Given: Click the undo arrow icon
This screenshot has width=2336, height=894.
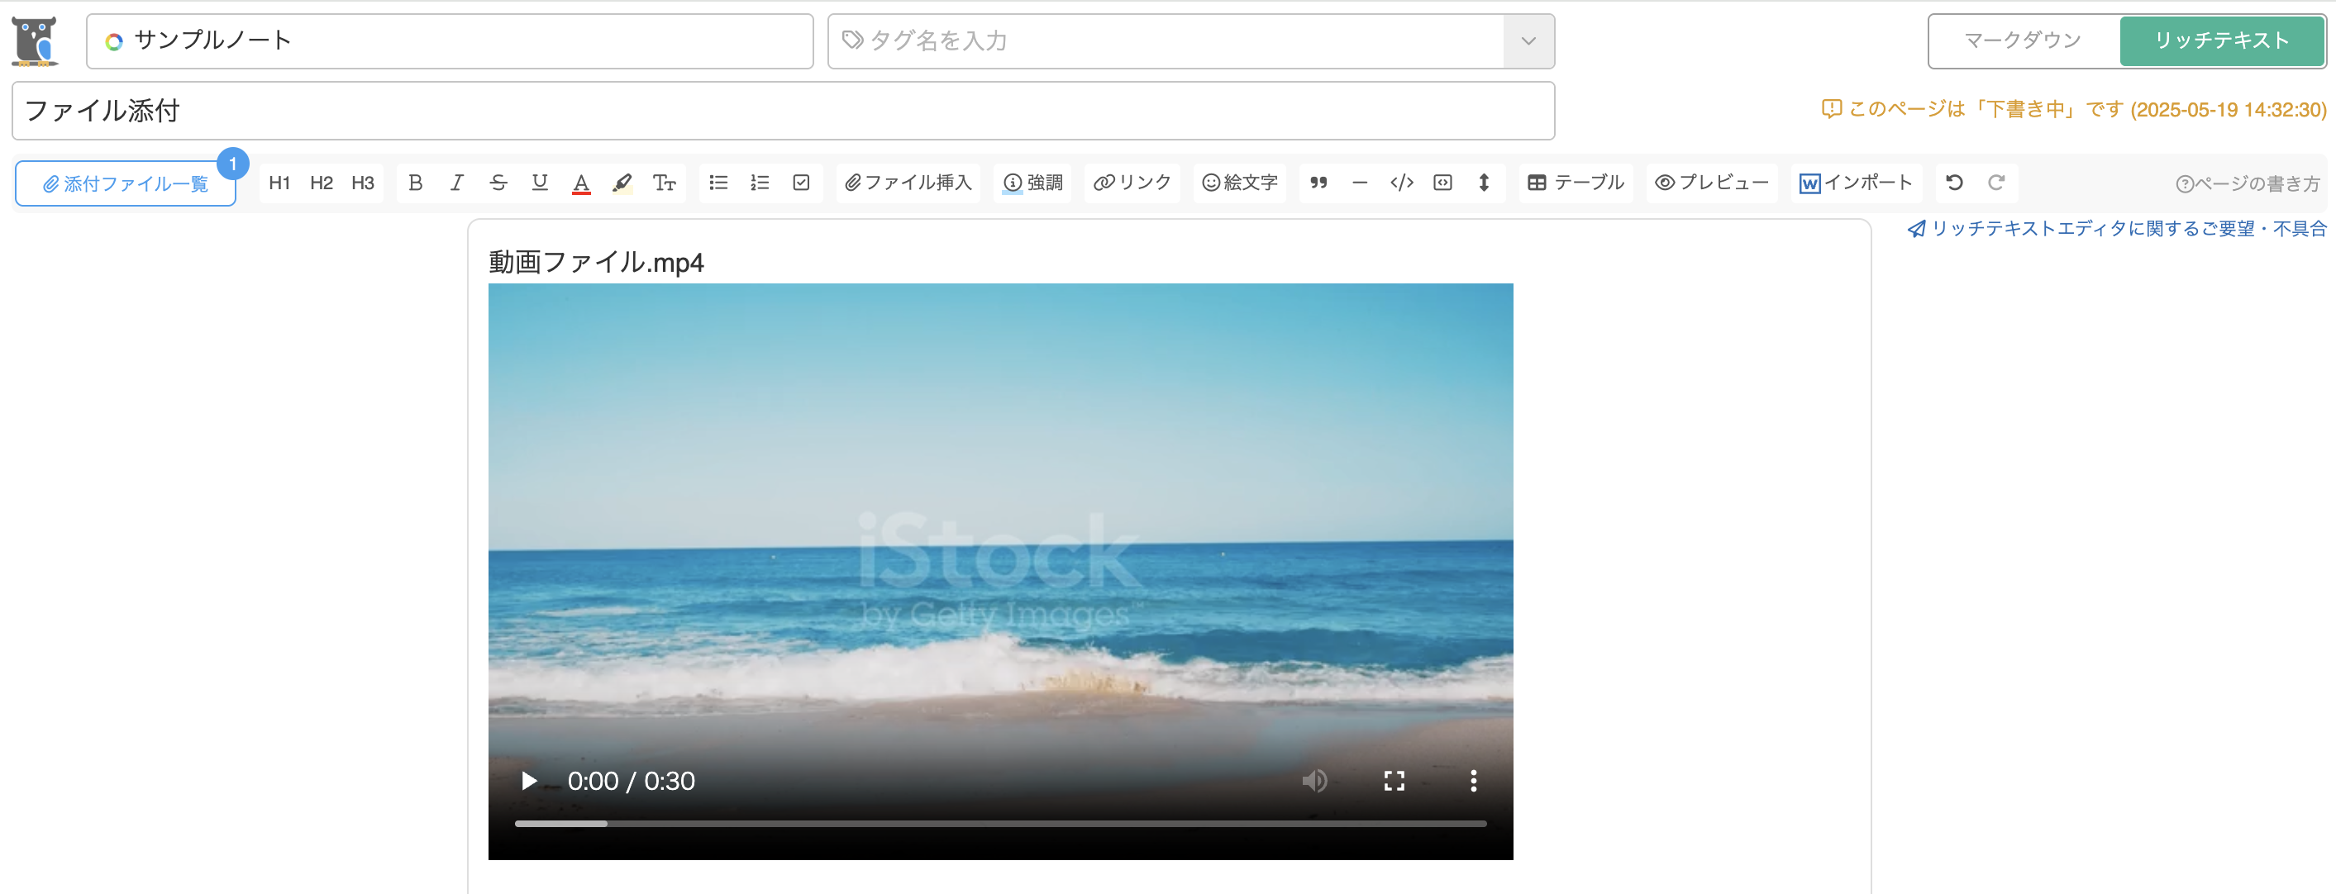Looking at the screenshot, I should (x=1953, y=183).
